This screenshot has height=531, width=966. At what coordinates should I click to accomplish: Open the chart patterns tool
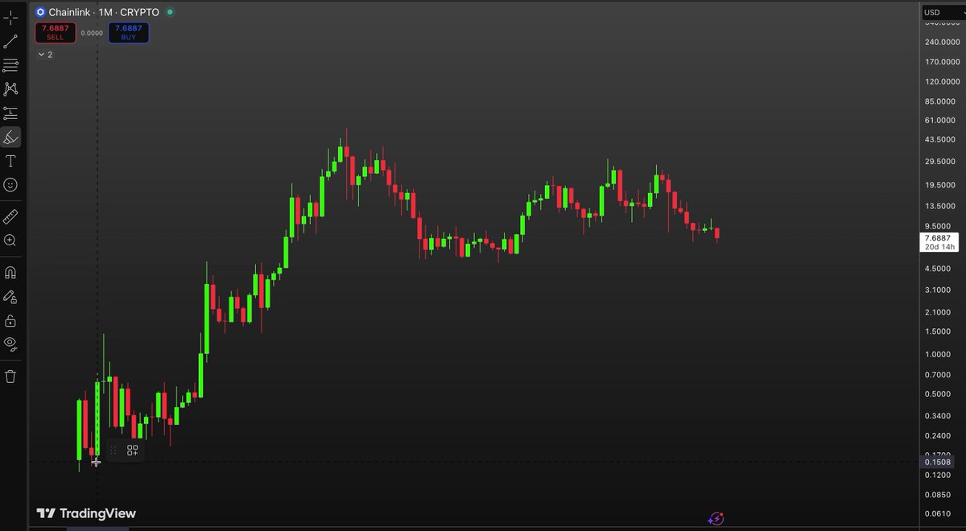point(10,89)
